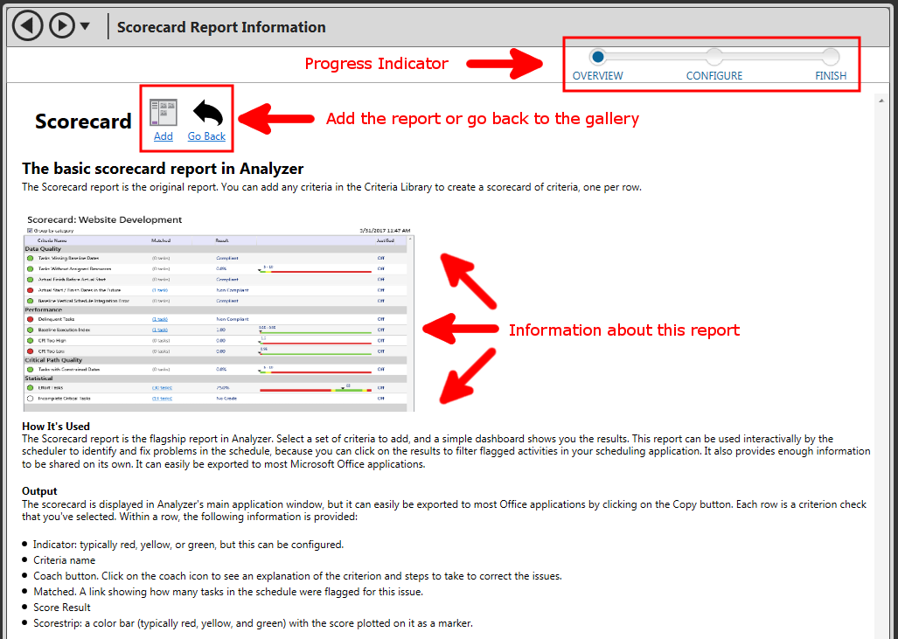Click the red indicator beside Delinquent Tasks

pyautogui.click(x=30, y=319)
